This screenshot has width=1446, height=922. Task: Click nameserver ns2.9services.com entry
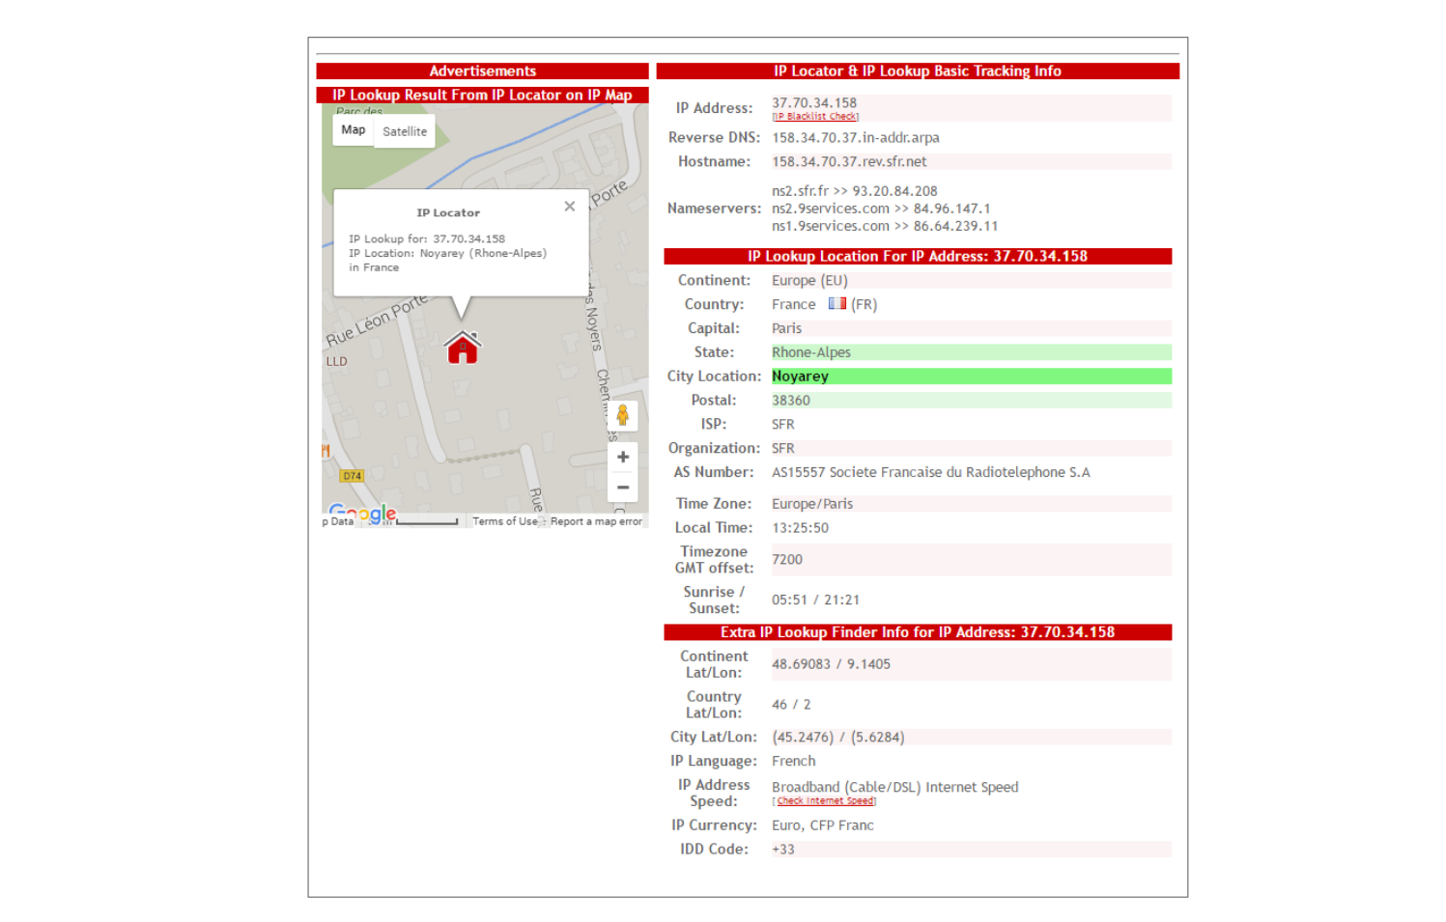[881, 209]
